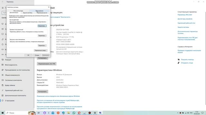The height and width of the screenshot is (115, 206).
Task: Open Параметры BitLocker link
Action: click(x=185, y=15)
